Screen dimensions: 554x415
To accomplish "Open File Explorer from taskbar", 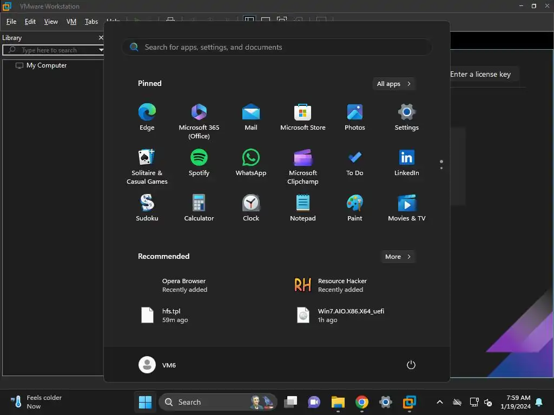I will (x=338, y=402).
